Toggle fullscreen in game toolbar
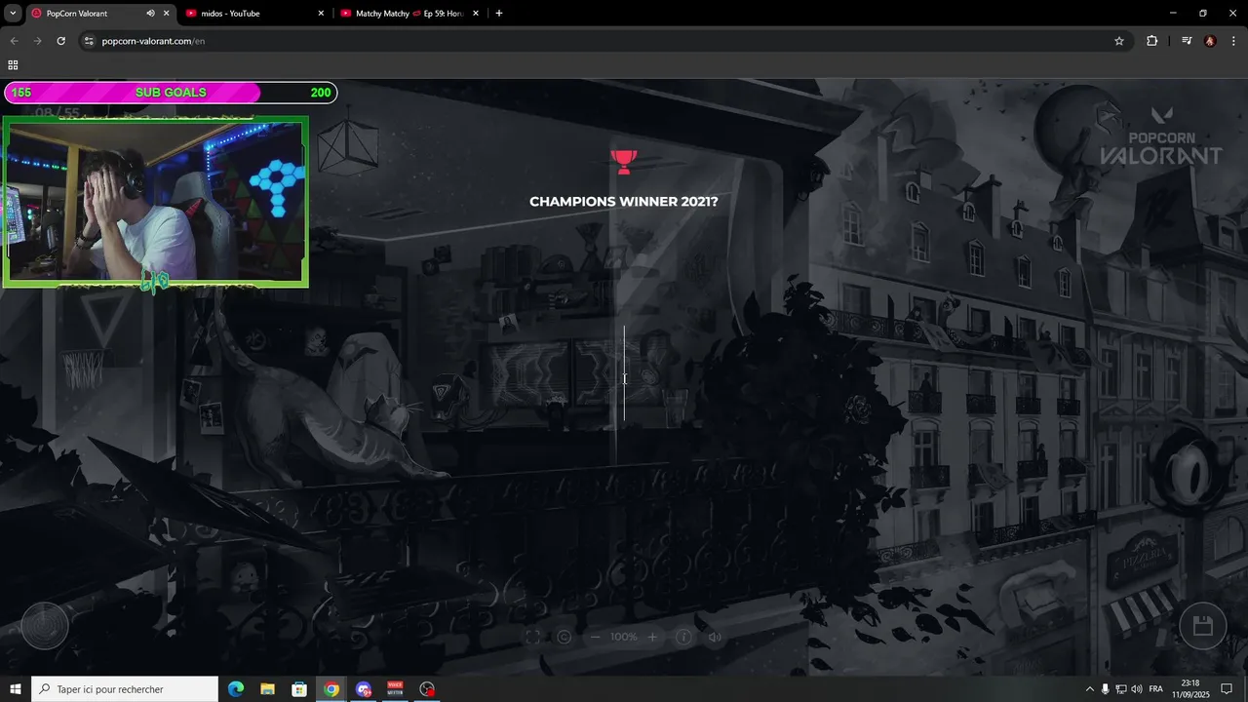Image resolution: width=1248 pixels, height=702 pixels. point(532,637)
